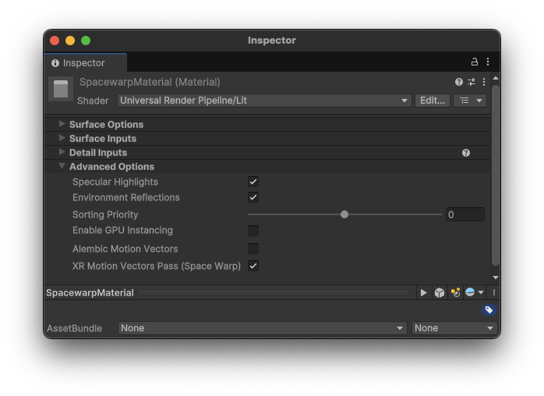544x396 pixels.
Task: Uncheck XR Motion Vectors Pass (Space Warp)
Action: [253, 266]
